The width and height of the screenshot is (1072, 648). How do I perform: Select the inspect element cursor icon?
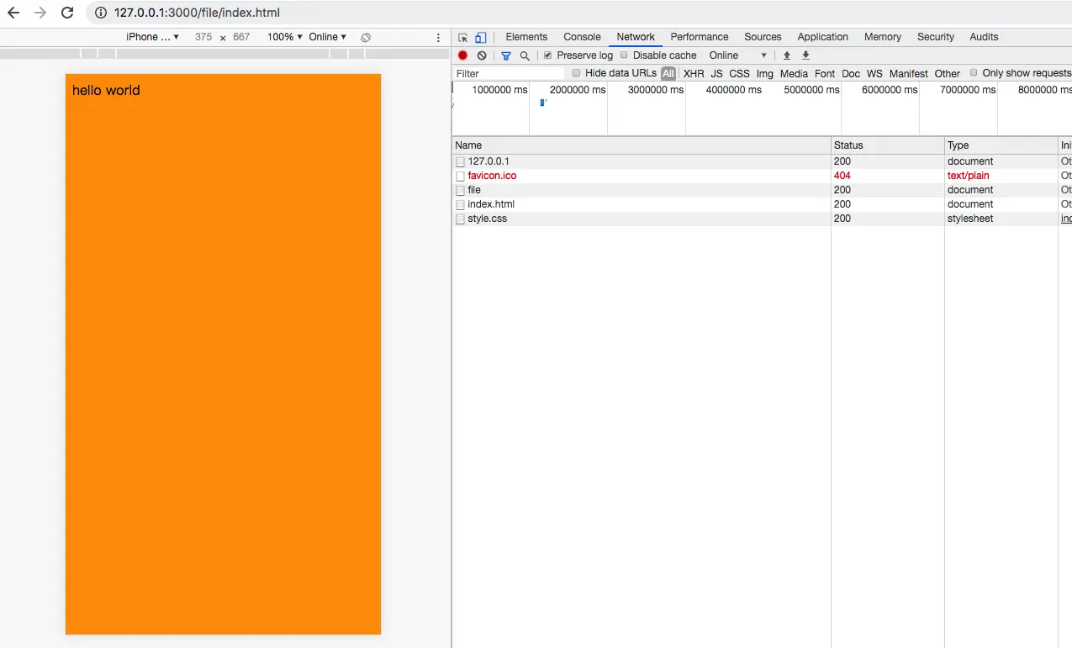pyautogui.click(x=462, y=37)
